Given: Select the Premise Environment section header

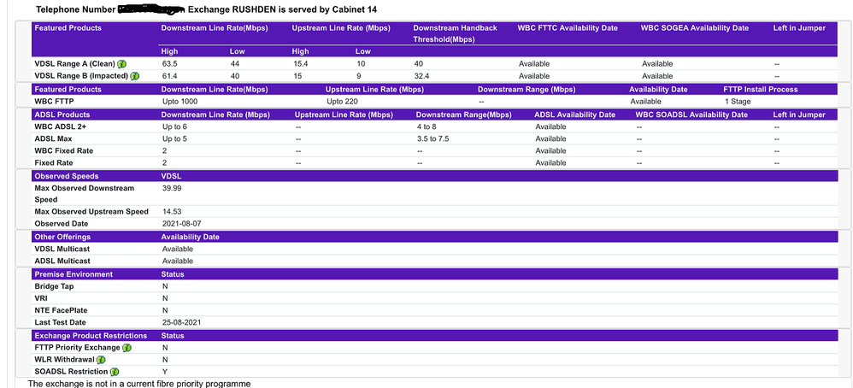Looking at the screenshot, I should point(73,274).
